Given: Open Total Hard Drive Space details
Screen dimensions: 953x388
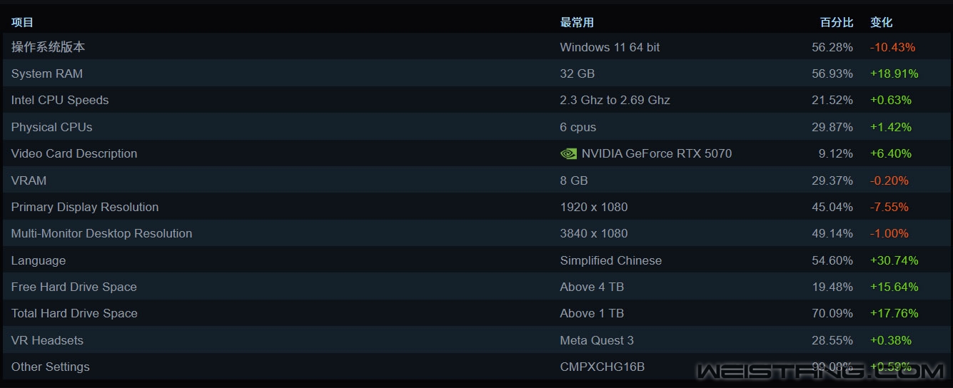Looking at the screenshot, I should click(x=74, y=313).
